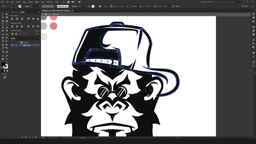
Task: Open graphic style dropdown
Action: [95, 6]
